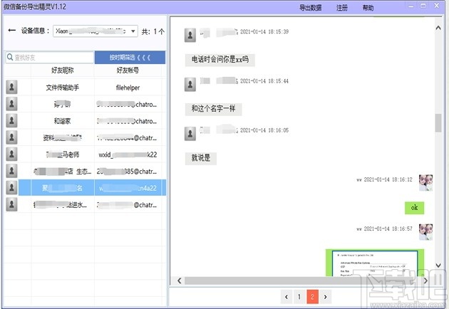Click the vertical scrollbar thumb in chat
The width and height of the screenshot is (449, 309).
pyautogui.click(x=438, y=123)
